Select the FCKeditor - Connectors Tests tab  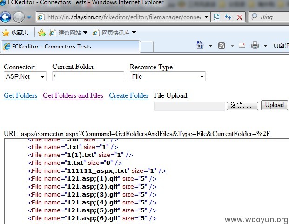[70, 46]
